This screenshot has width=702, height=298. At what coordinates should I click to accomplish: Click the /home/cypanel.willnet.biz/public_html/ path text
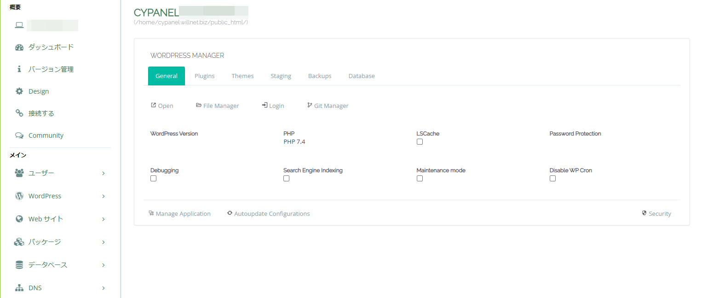[x=191, y=22]
